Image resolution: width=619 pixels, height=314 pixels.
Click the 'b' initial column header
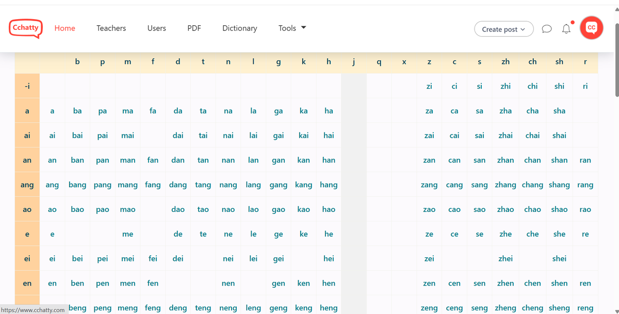pos(77,61)
